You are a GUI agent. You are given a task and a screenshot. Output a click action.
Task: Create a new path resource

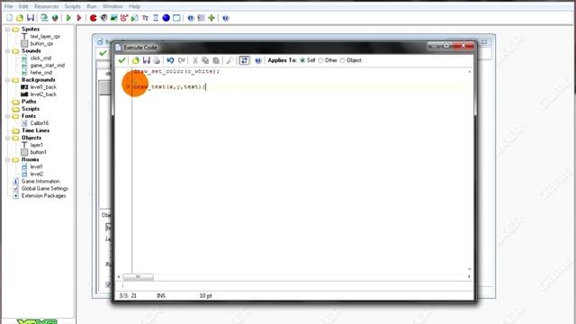click(x=124, y=18)
